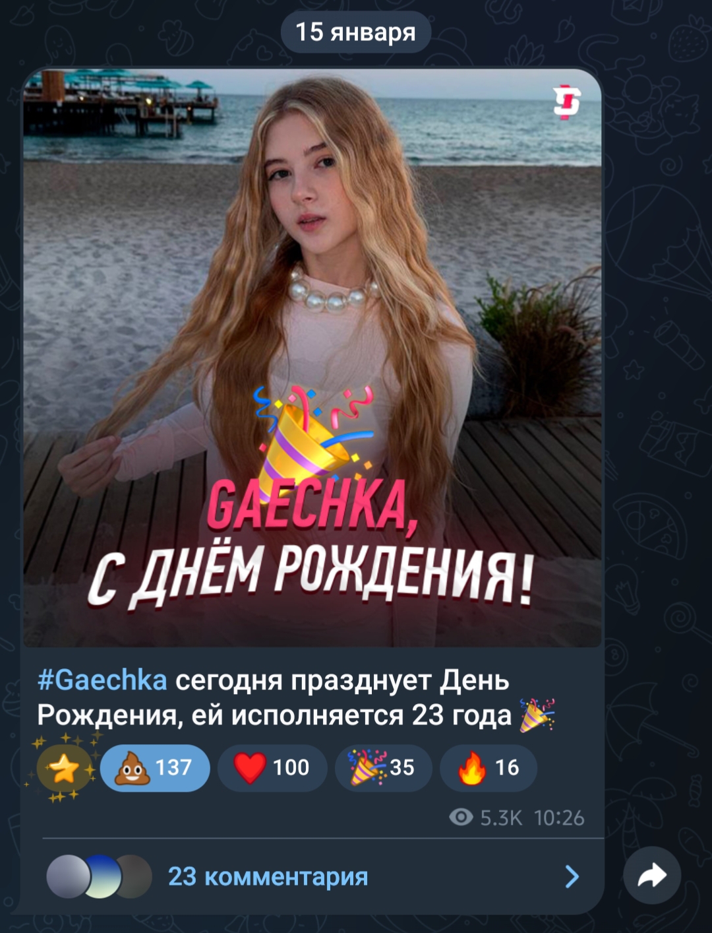
Task: Tap the 10:26 message timestamp
Action: (x=559, y=818)
